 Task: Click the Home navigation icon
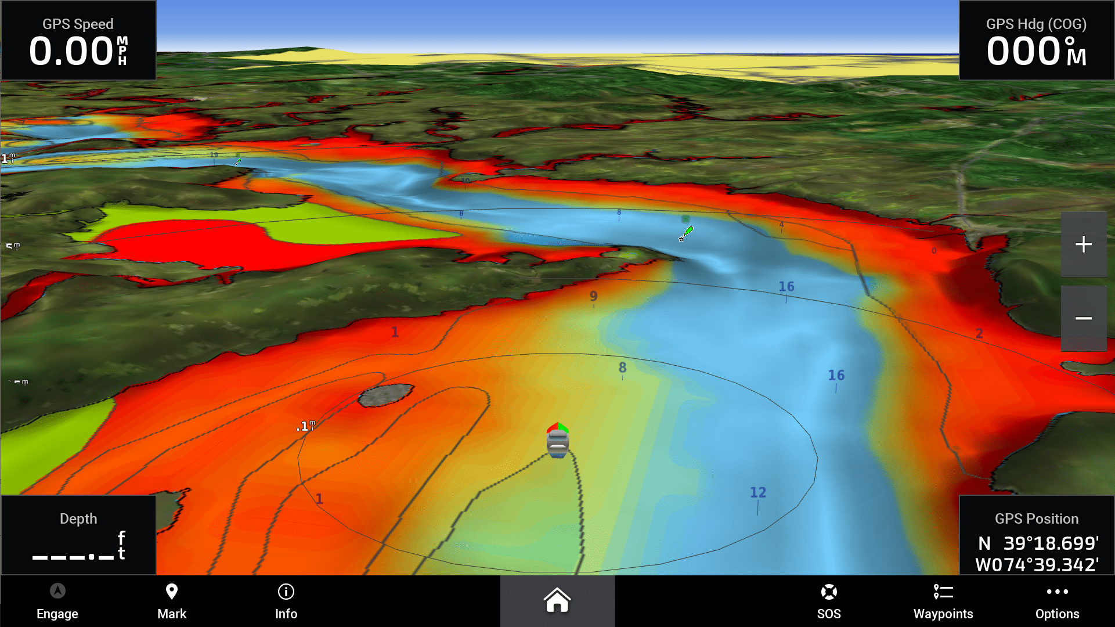click(x=557, y=601)
